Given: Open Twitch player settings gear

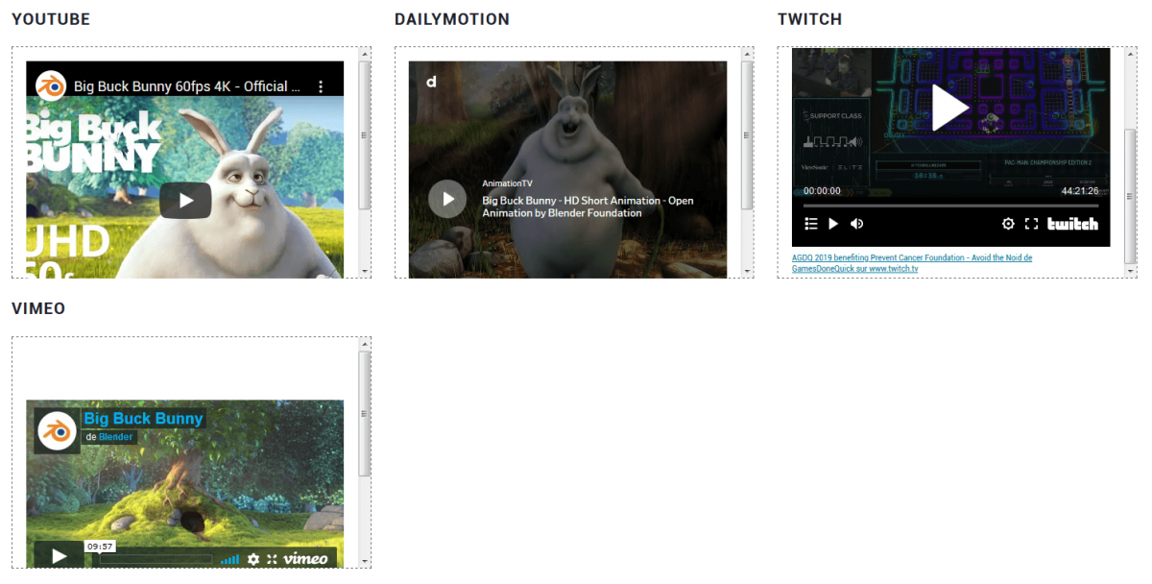Looking at the screenshot, I should (x=1008, y=224).
